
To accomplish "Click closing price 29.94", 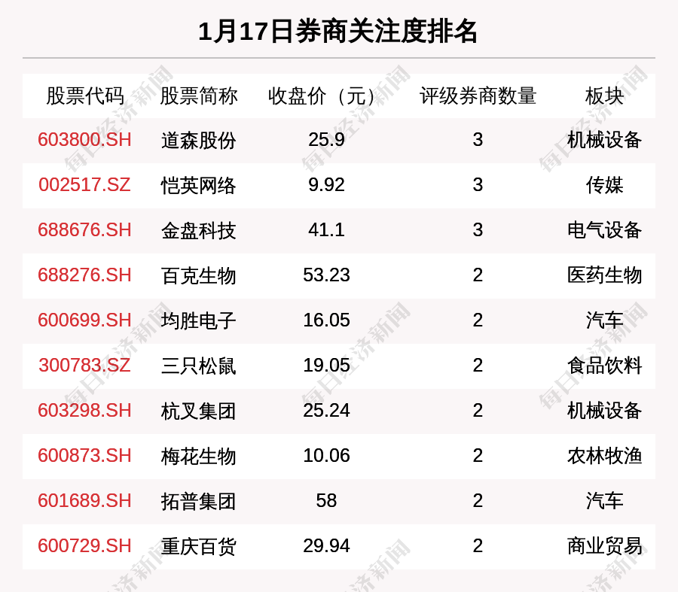I will point(326,546).
